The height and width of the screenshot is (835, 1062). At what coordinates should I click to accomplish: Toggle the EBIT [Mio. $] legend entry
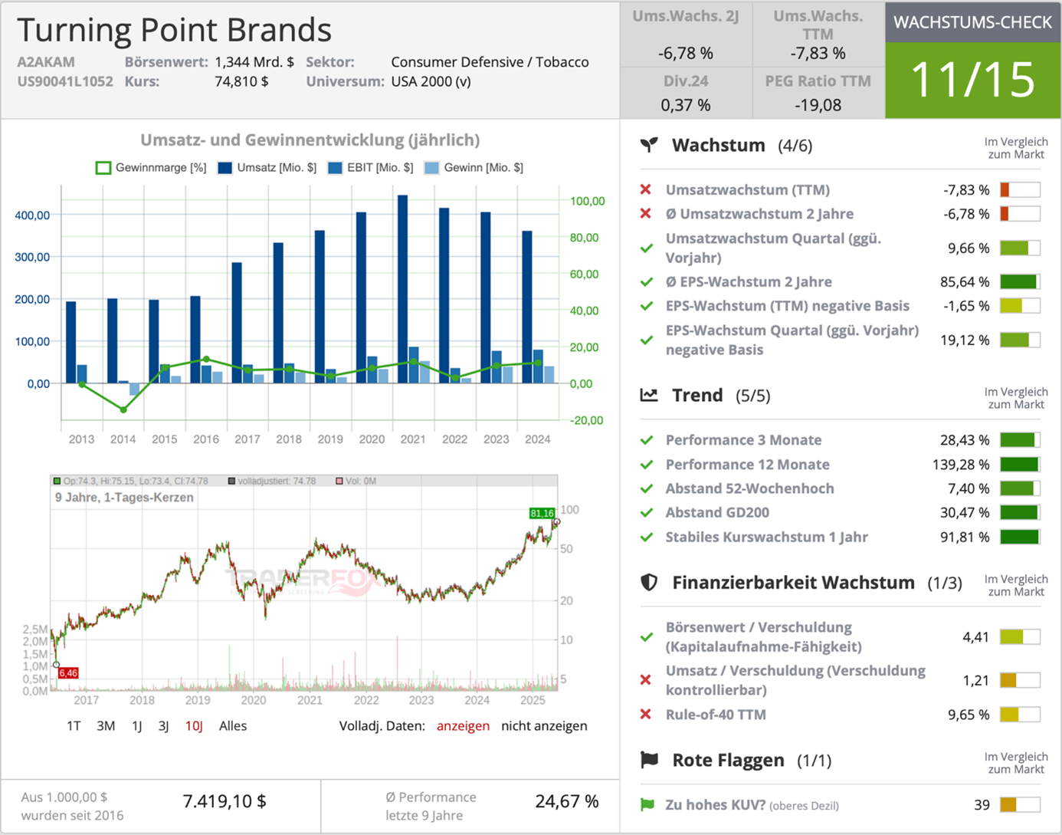coord(370,167)
